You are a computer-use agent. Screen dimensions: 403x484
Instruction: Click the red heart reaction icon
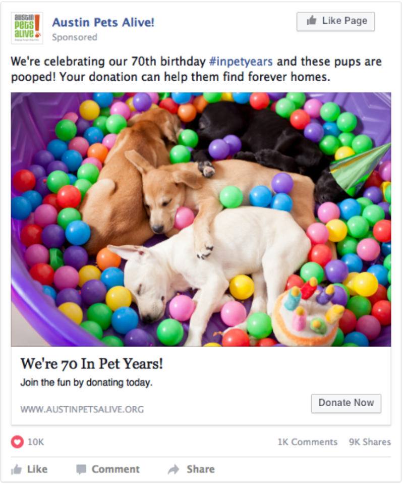17,442
